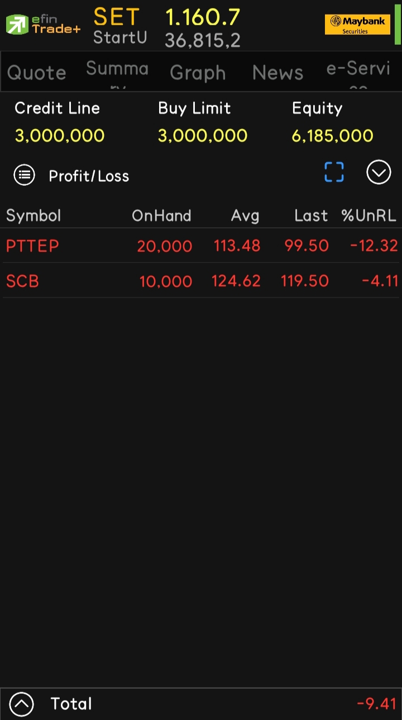Sort by the Symbol column header

[x=33, y=215]
